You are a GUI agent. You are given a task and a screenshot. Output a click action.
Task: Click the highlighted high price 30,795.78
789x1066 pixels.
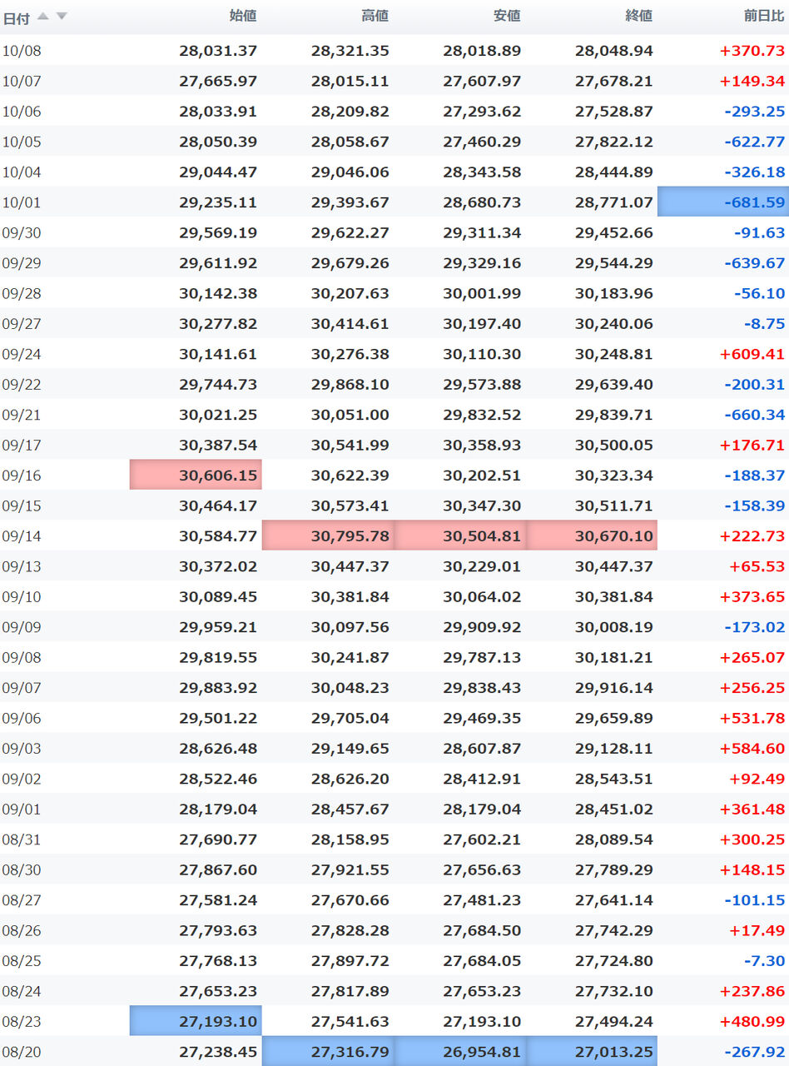pos(328,535)
